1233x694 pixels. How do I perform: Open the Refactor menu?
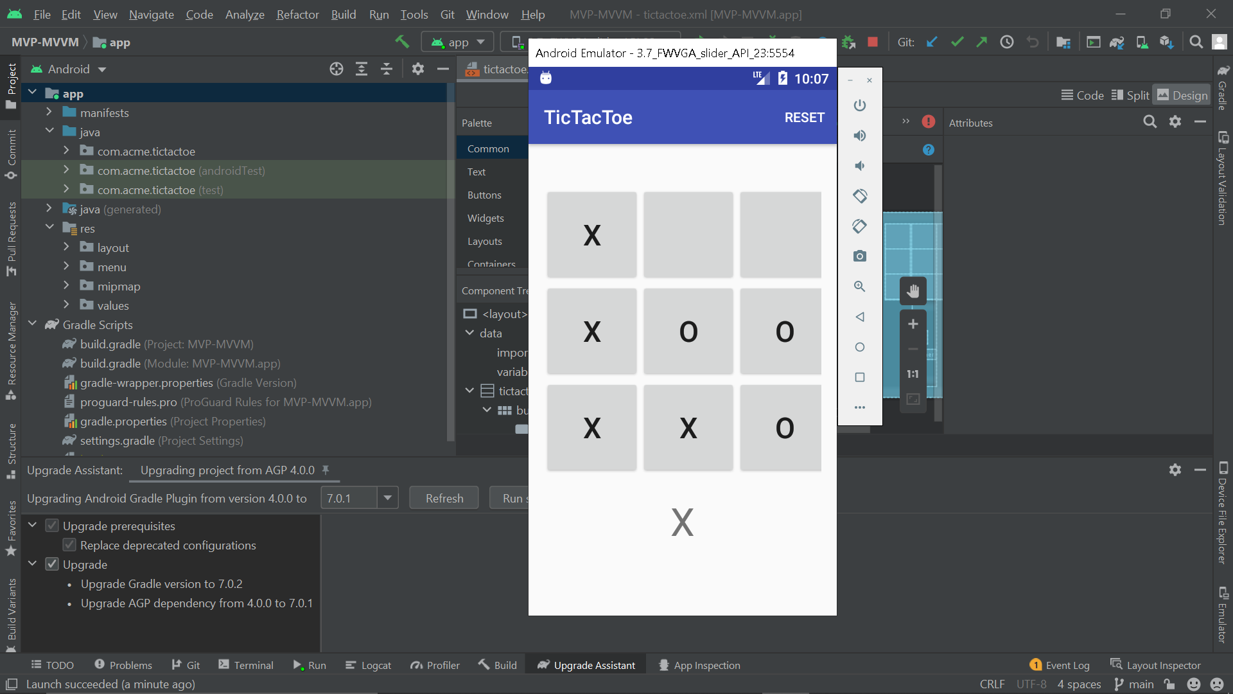(x=297, y=14)
